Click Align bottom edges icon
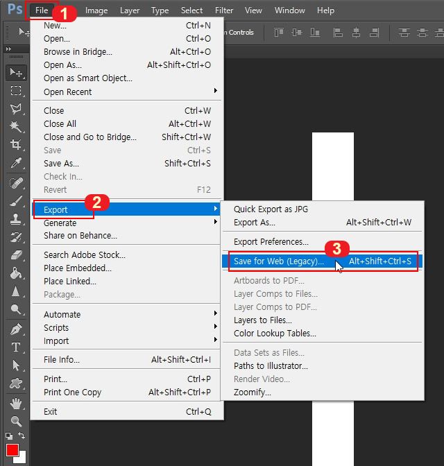The height and width of the screenshot is (466, 444). (x=315, y=32)
